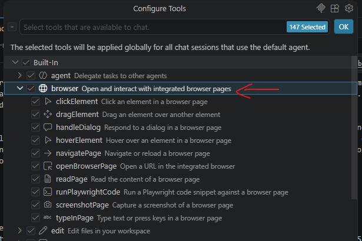The image size is (362, 241).
Task: Click the agent tool icon
Action: point(43,75)
